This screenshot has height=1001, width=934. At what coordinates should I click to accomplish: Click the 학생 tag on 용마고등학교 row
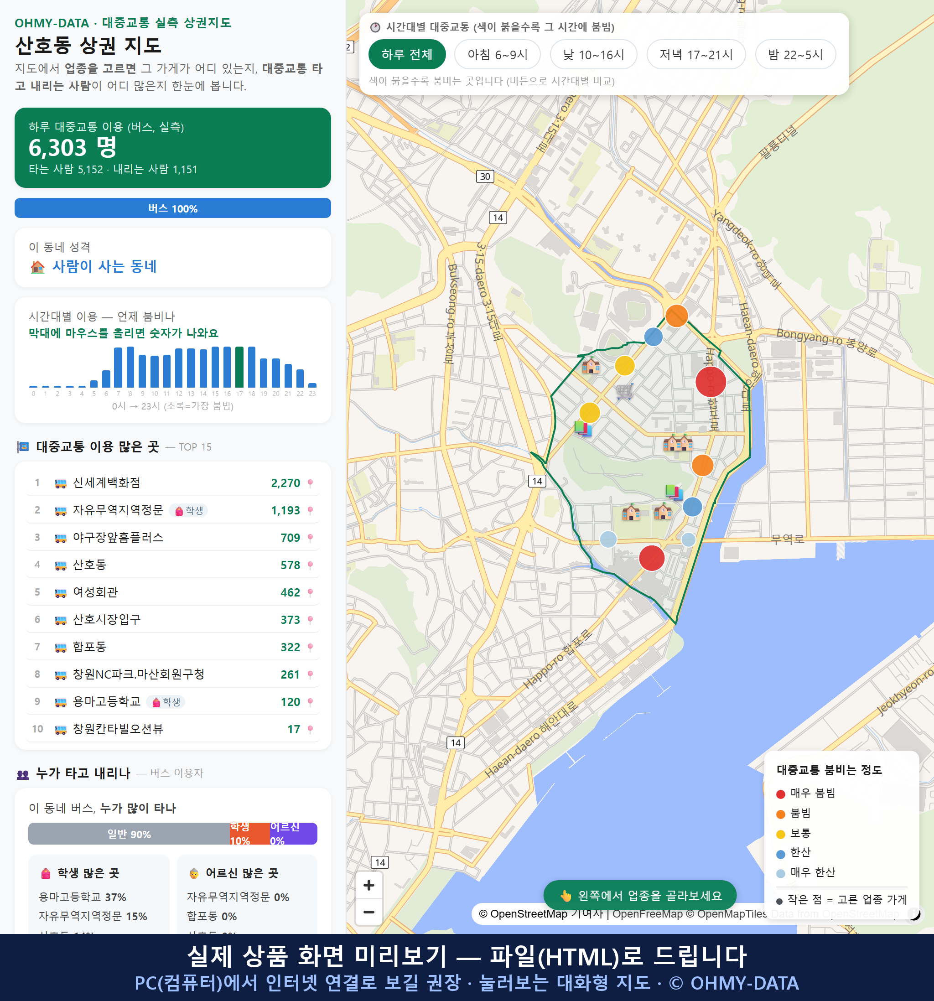point(166,702)
